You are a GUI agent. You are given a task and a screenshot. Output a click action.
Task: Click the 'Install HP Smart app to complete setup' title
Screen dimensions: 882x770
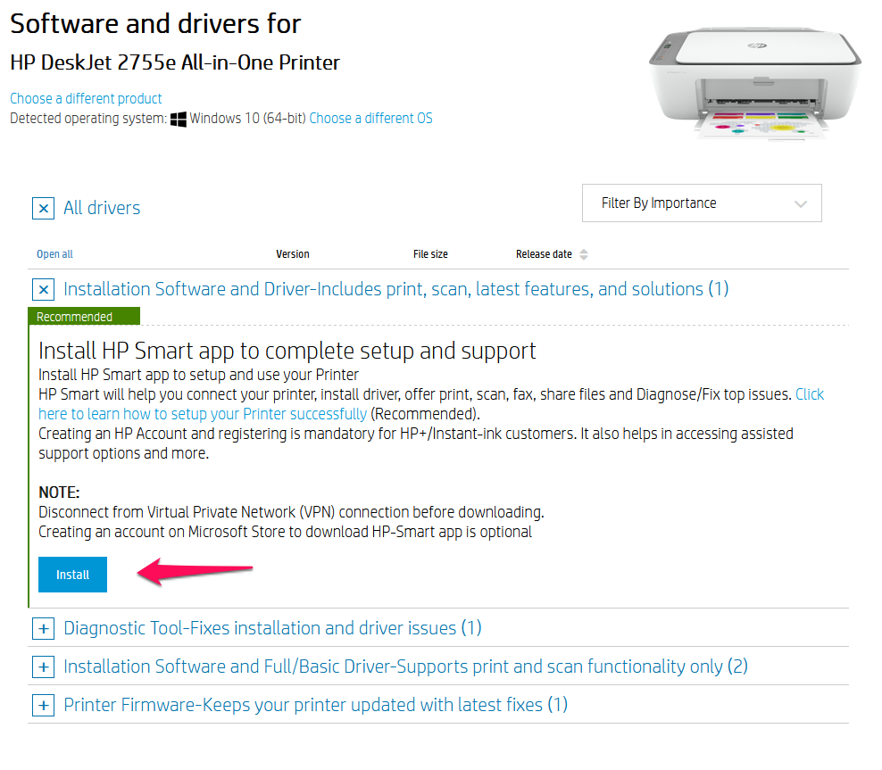[287, 351]
